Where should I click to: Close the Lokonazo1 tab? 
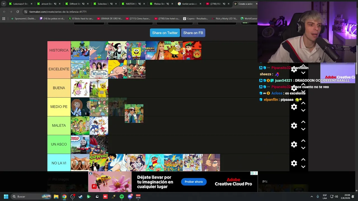[32, 4]
